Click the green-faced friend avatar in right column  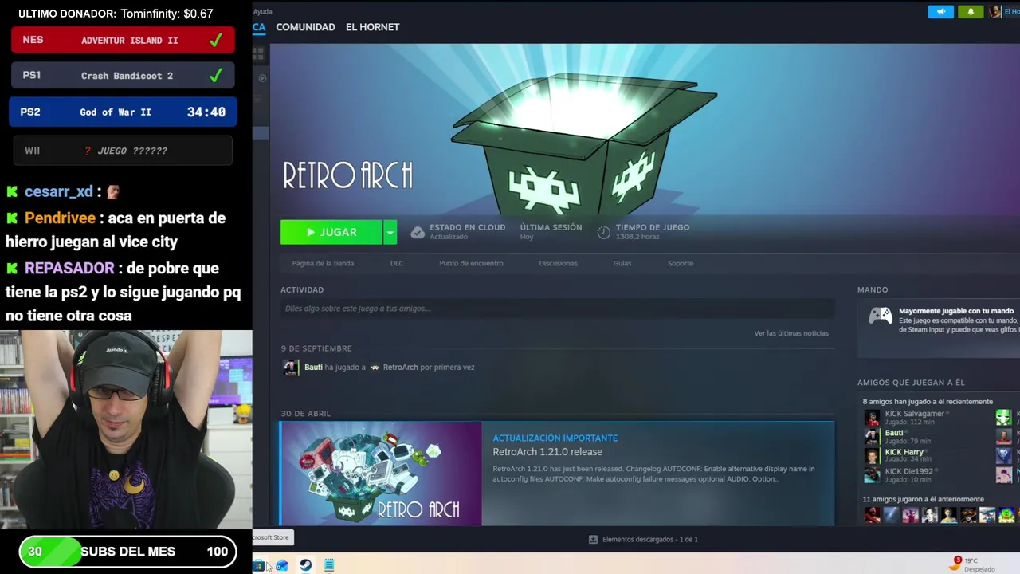(1003, 417)
